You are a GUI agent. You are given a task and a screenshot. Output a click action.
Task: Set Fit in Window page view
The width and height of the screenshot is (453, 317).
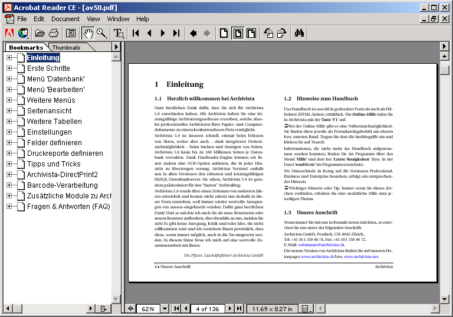coord(238,33)
